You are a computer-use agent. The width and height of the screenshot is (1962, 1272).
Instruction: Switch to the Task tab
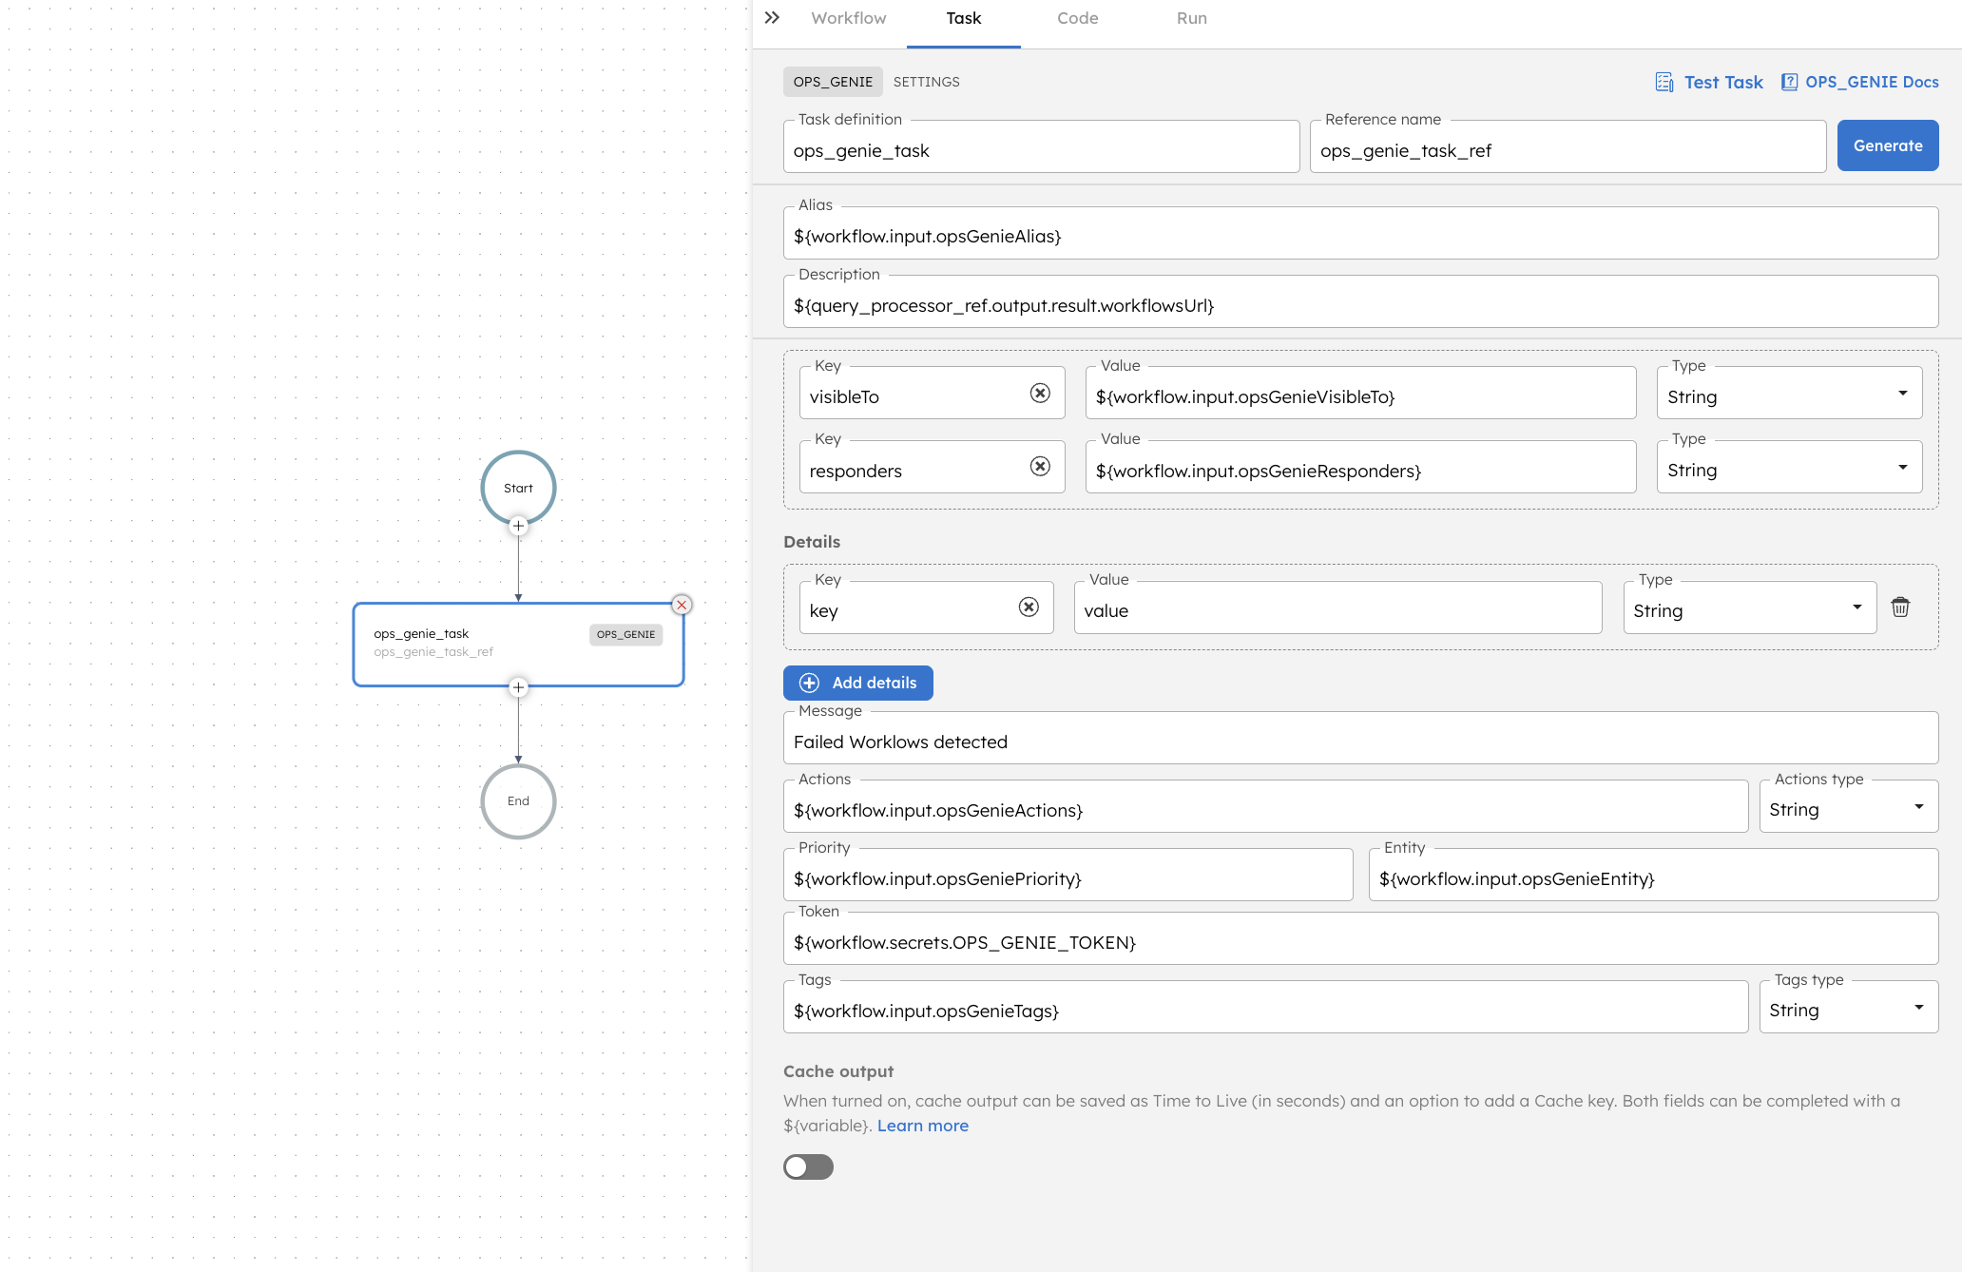point(963,18)
